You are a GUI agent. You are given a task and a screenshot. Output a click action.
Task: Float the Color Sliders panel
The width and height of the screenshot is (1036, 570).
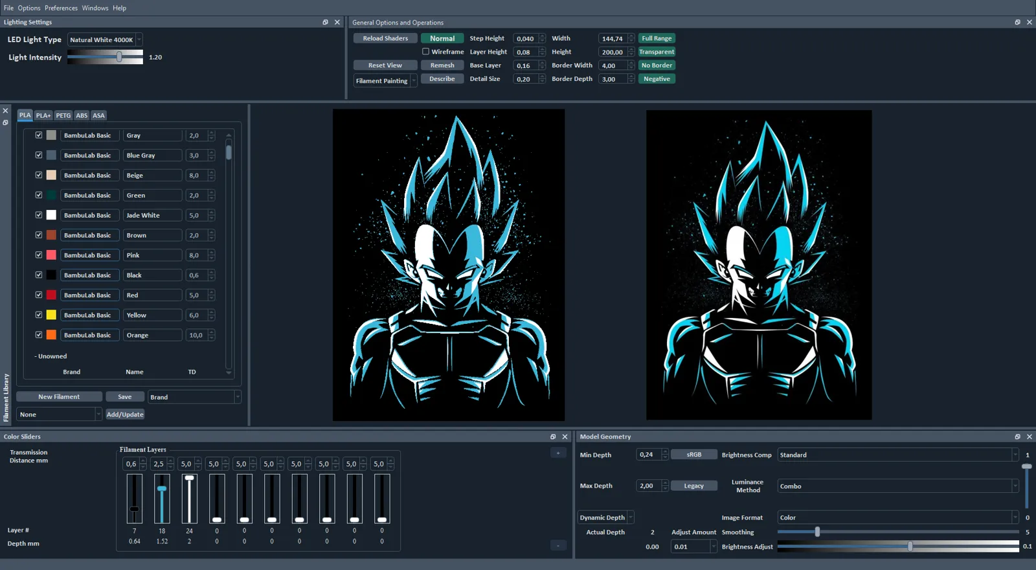pyautogui.click(x=553, y=437)
